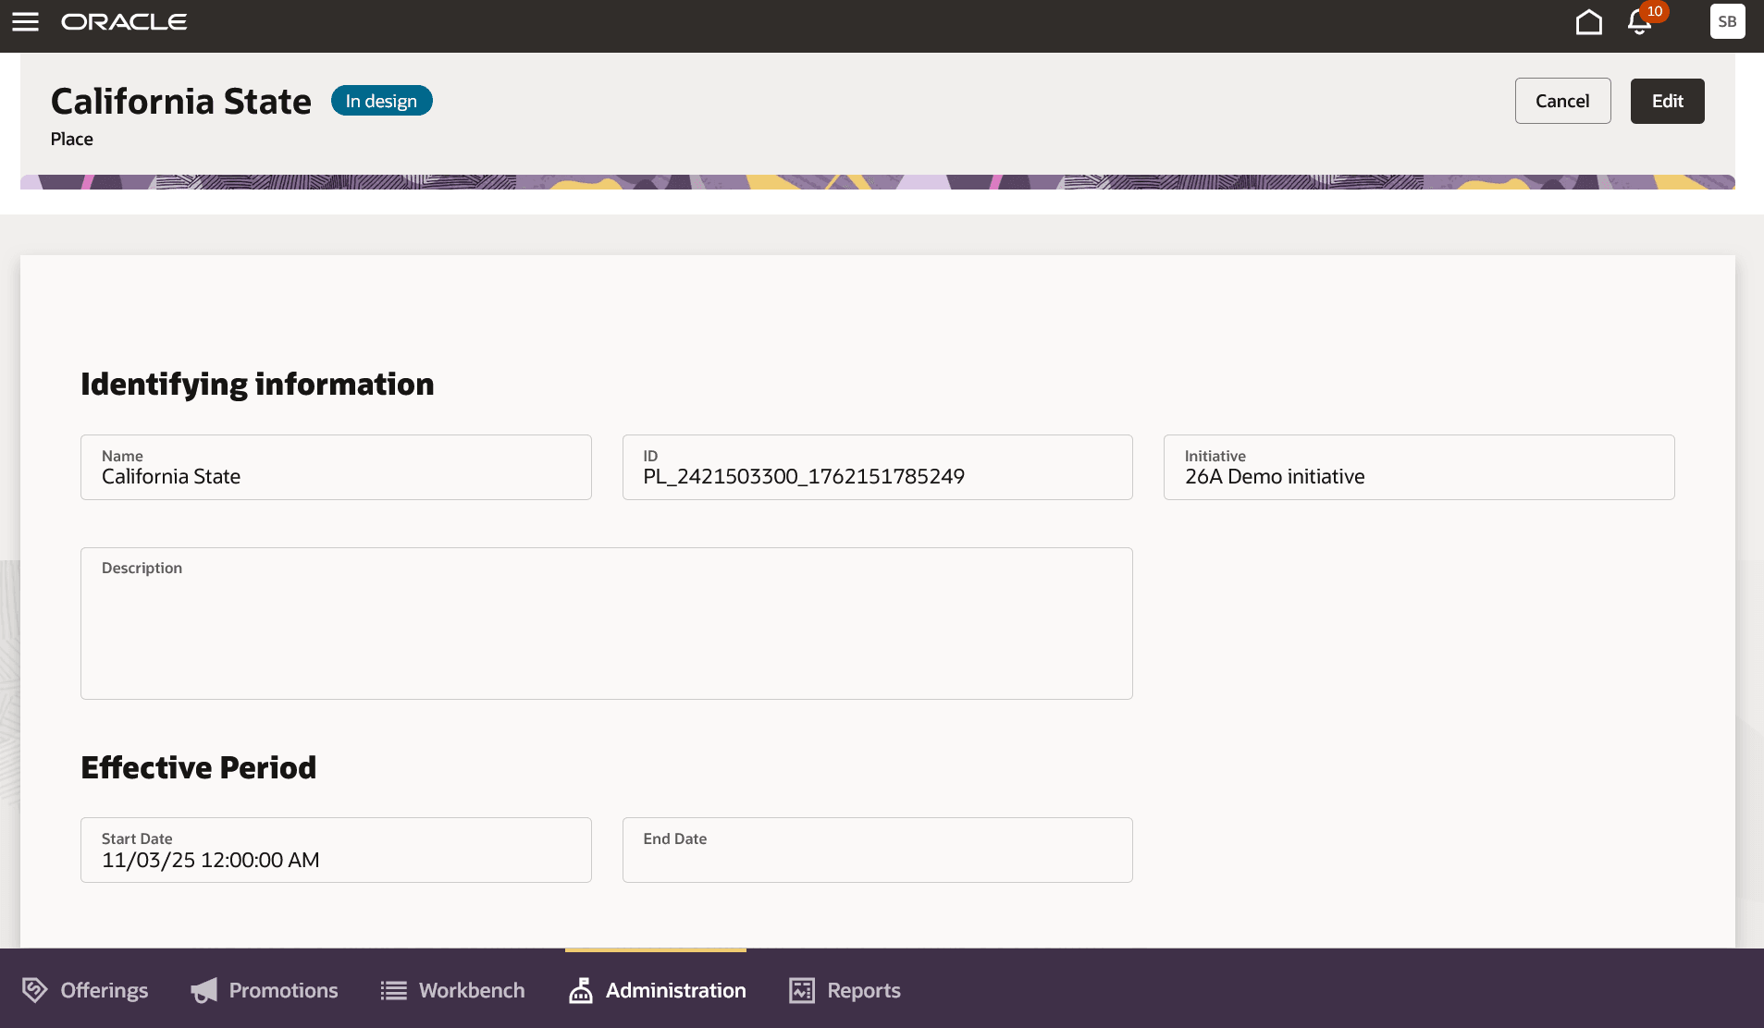
Task: Switch to the Reports tab
Action: (x=844, y=990)
